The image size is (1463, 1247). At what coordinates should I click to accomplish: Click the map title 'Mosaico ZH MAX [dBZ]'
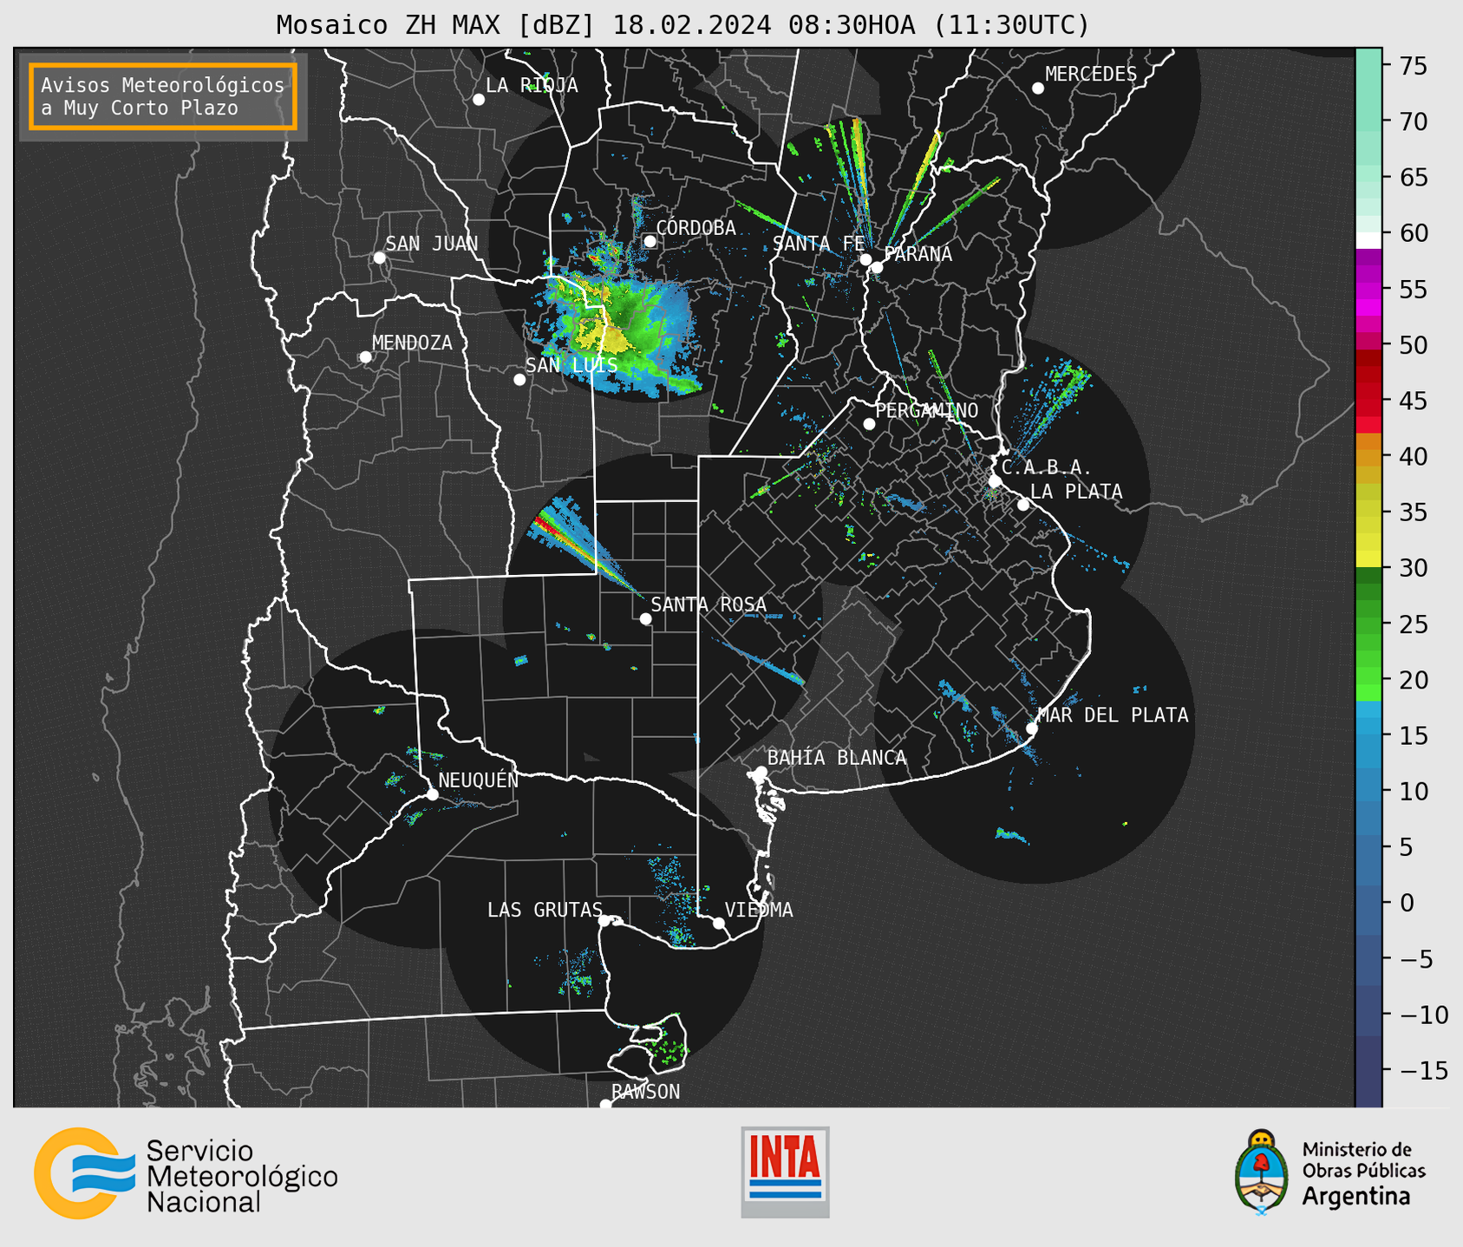(x=436, y=25)
